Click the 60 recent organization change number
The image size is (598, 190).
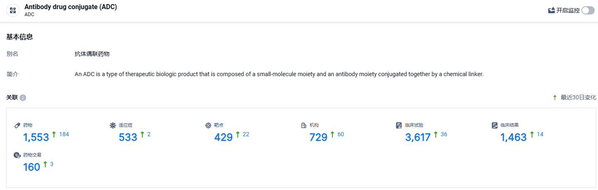tap(341, 134)
